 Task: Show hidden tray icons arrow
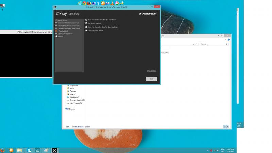tap(208, 151)
